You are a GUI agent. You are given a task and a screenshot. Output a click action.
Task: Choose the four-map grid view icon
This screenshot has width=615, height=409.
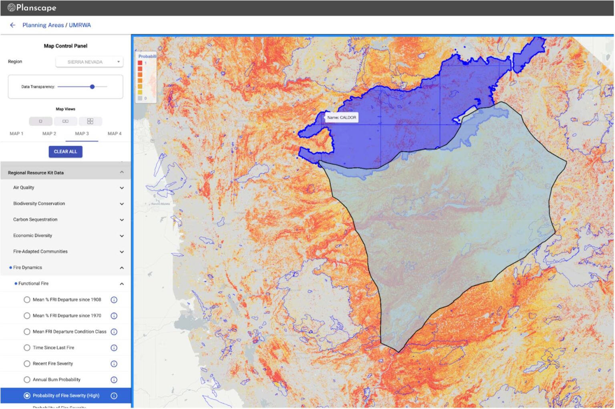click(90, 121)
